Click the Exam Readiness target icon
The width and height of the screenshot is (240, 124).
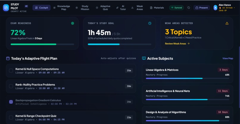[x=73, y=23]
